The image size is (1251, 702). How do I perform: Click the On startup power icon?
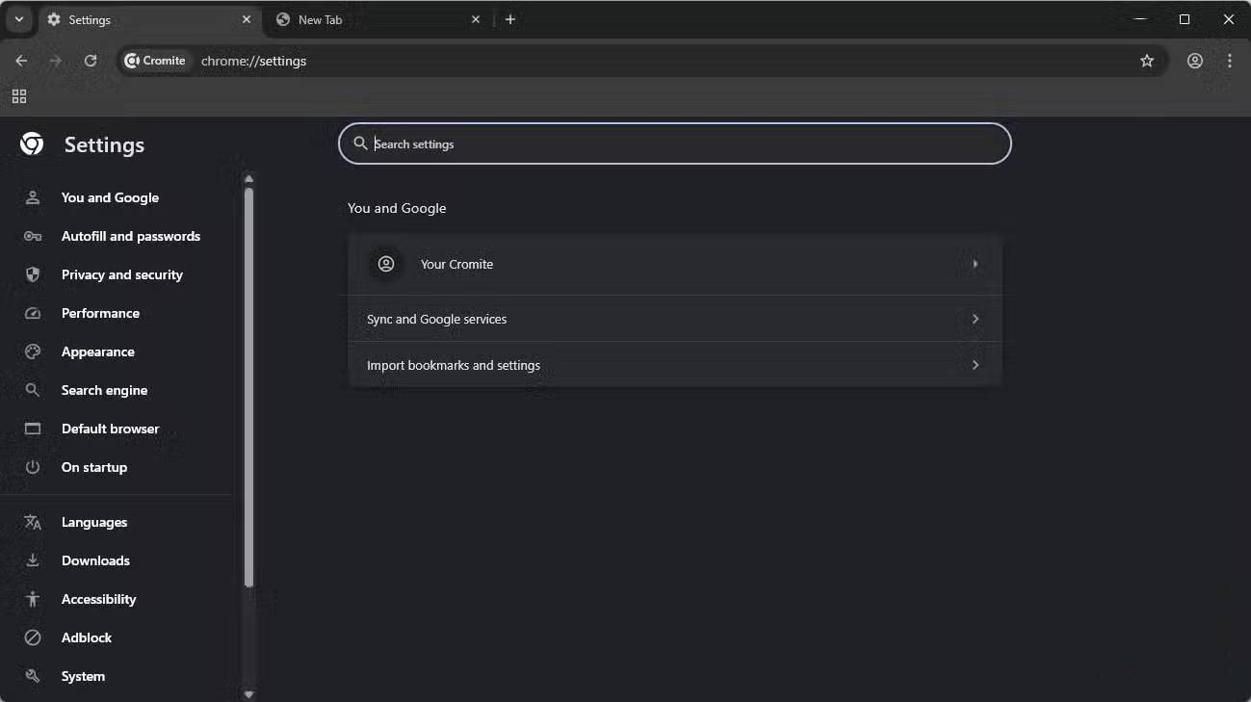point(32,467)
